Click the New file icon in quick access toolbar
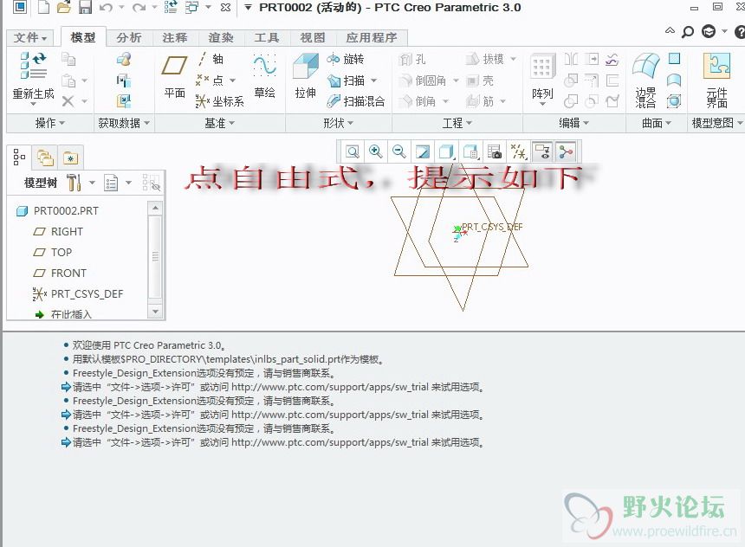The height and width of the screenshot is (547, 745). (43, 7)
